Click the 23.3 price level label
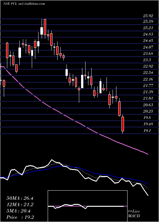Viewport: 159px width, 222px height. point(147,60)
